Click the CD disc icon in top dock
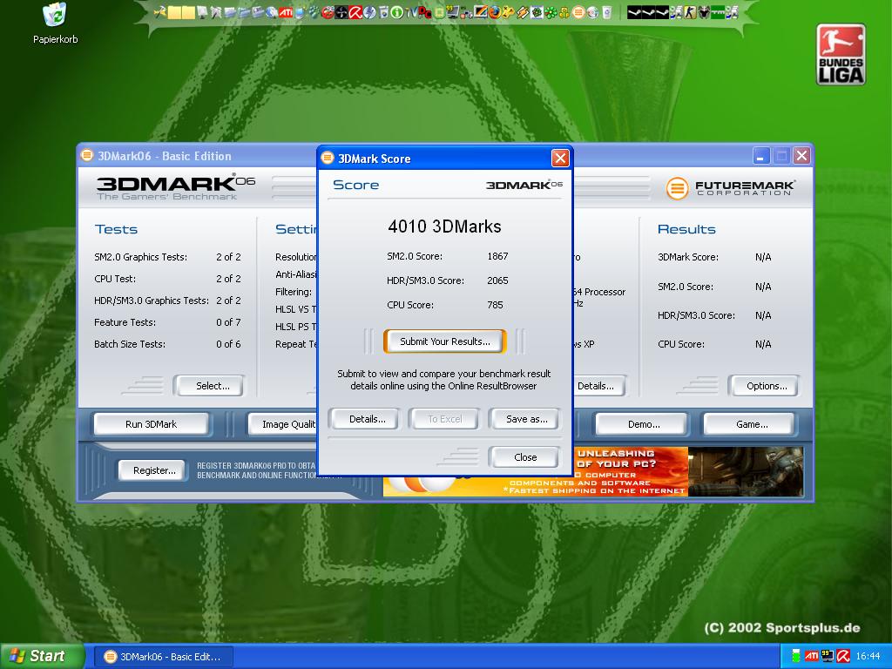The height and width of the screenshot is (669, 892). (592, 12)
